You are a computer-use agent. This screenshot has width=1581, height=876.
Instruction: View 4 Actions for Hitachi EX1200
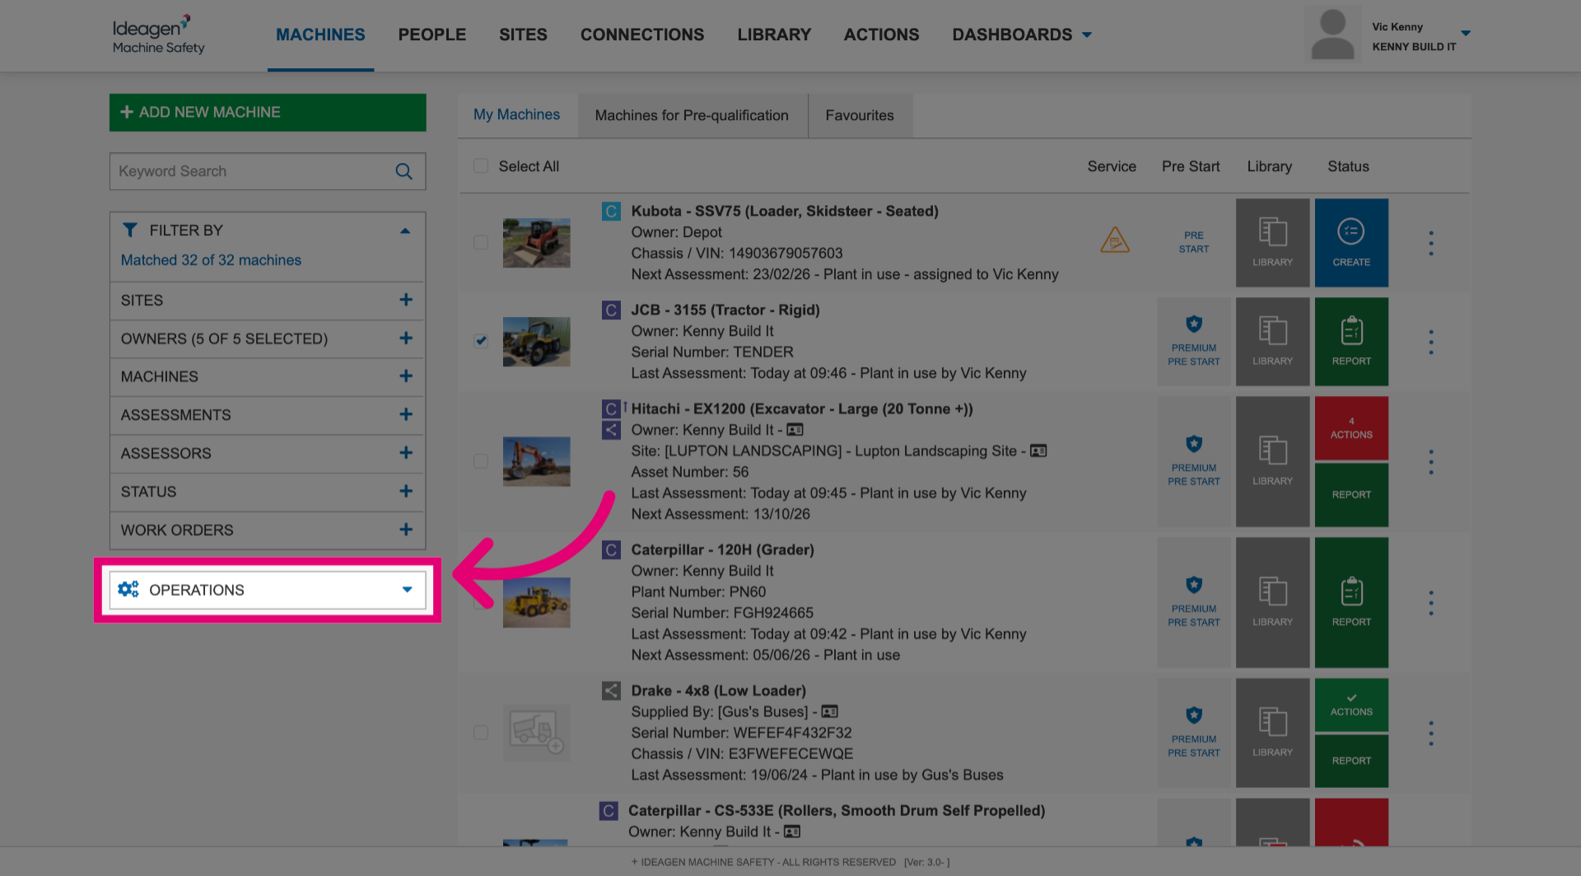coord(1351,428)
